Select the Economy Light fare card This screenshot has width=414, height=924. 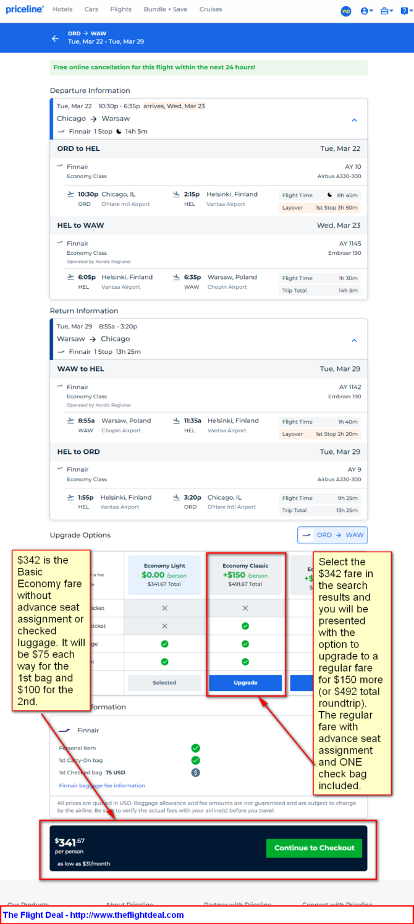164,575
